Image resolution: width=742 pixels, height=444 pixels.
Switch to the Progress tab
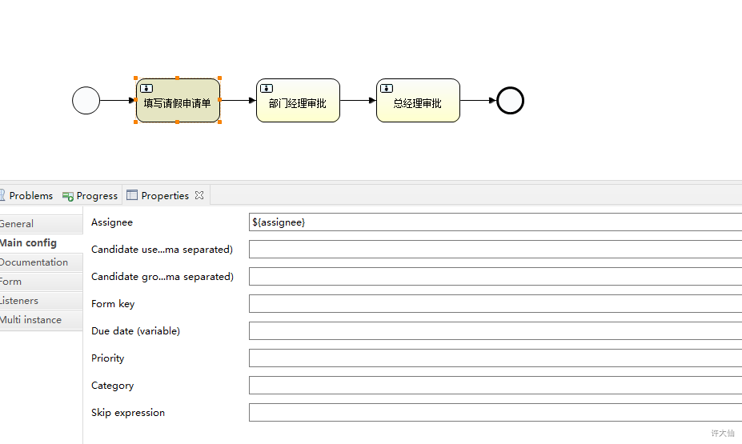[90, 196]
